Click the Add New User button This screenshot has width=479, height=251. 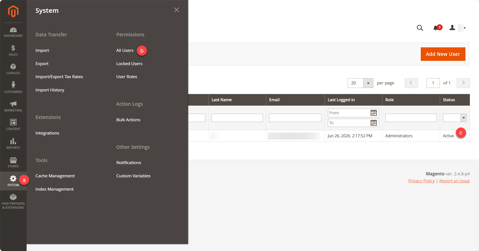pos(443,54)
